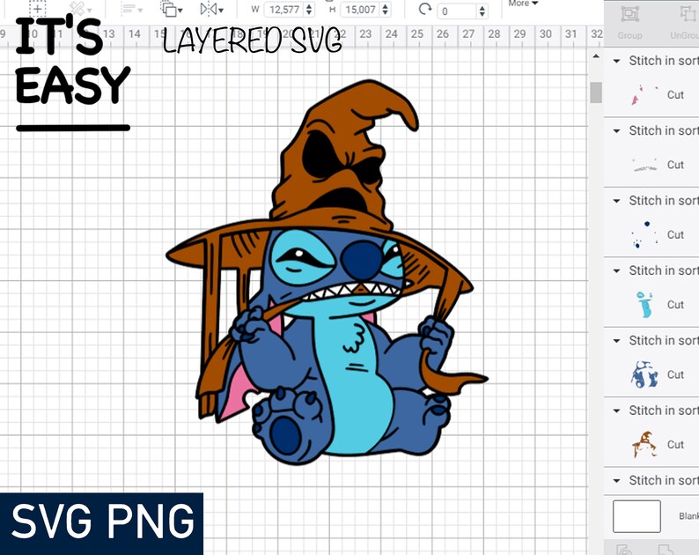Select the brown hat layer thumbnail

click(644, 444)
